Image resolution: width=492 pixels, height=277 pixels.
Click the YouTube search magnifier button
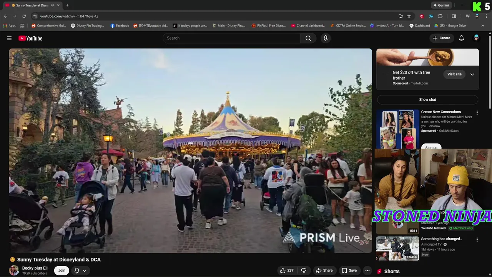(308, 38)
